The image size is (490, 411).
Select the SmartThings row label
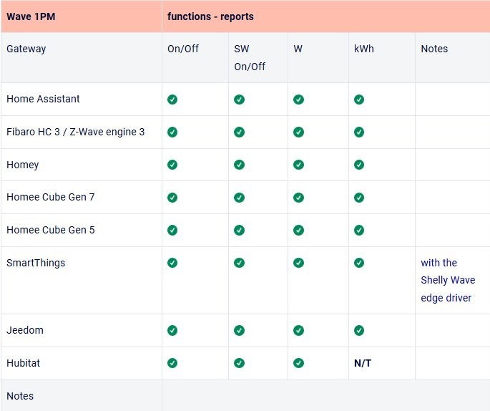coord(36,263)
